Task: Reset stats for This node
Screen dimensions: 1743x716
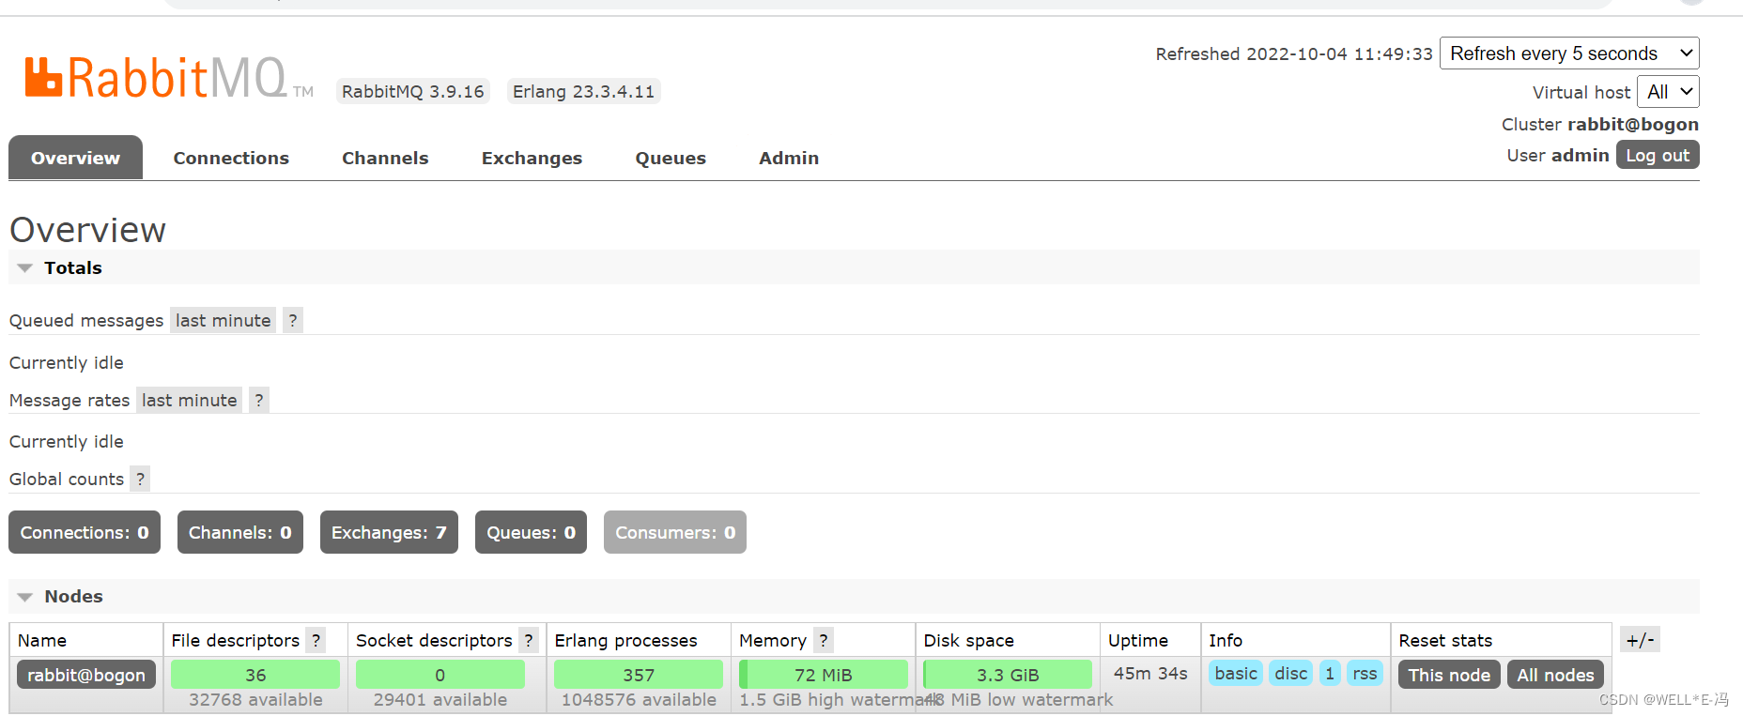Action: pyautogui.click(x=1449, y=675)
